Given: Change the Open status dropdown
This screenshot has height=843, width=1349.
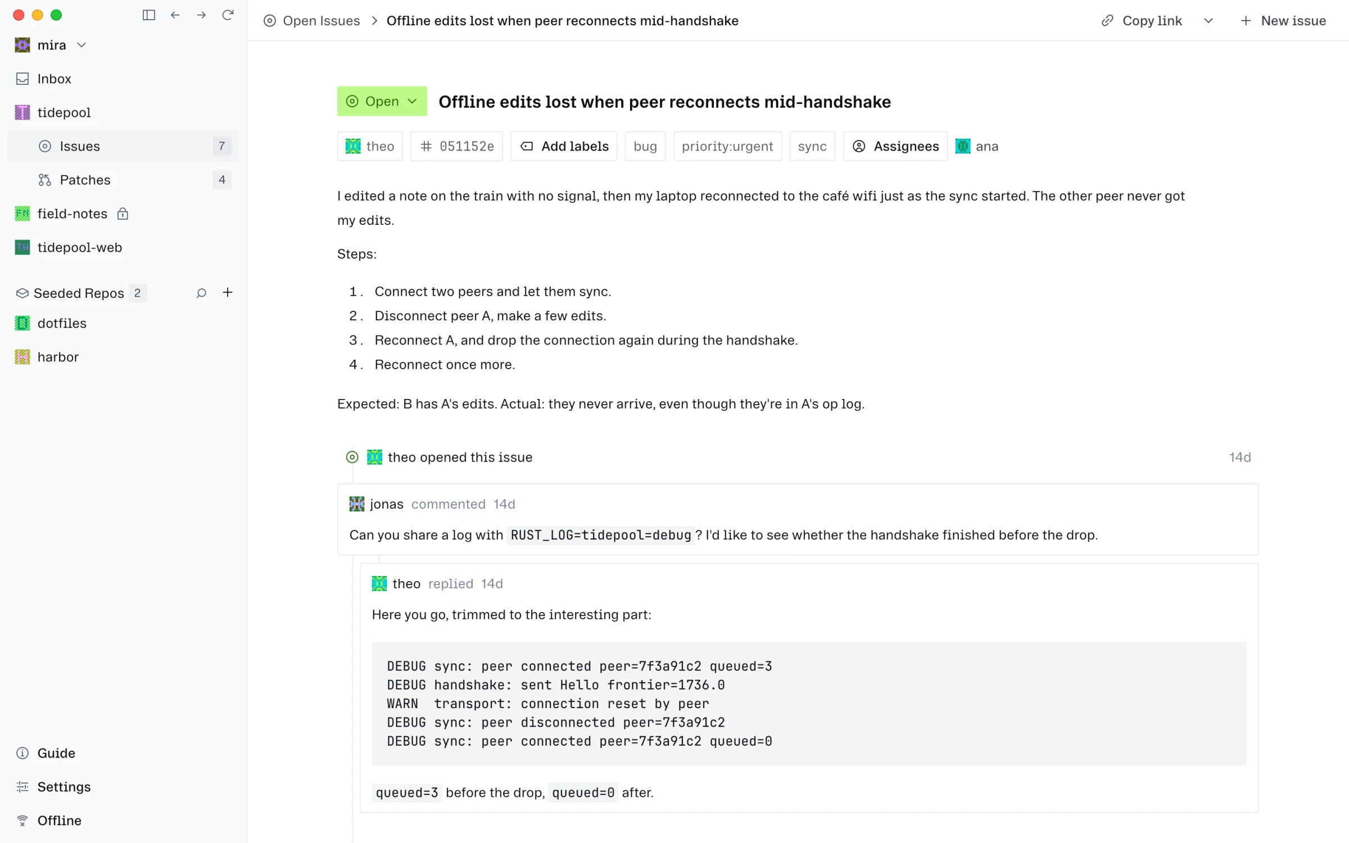Looking at the screenshot, I should 382,101.
